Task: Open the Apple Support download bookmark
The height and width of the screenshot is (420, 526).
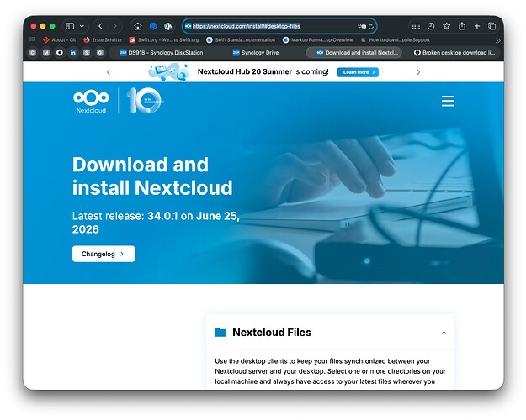Action: [396, 39]
